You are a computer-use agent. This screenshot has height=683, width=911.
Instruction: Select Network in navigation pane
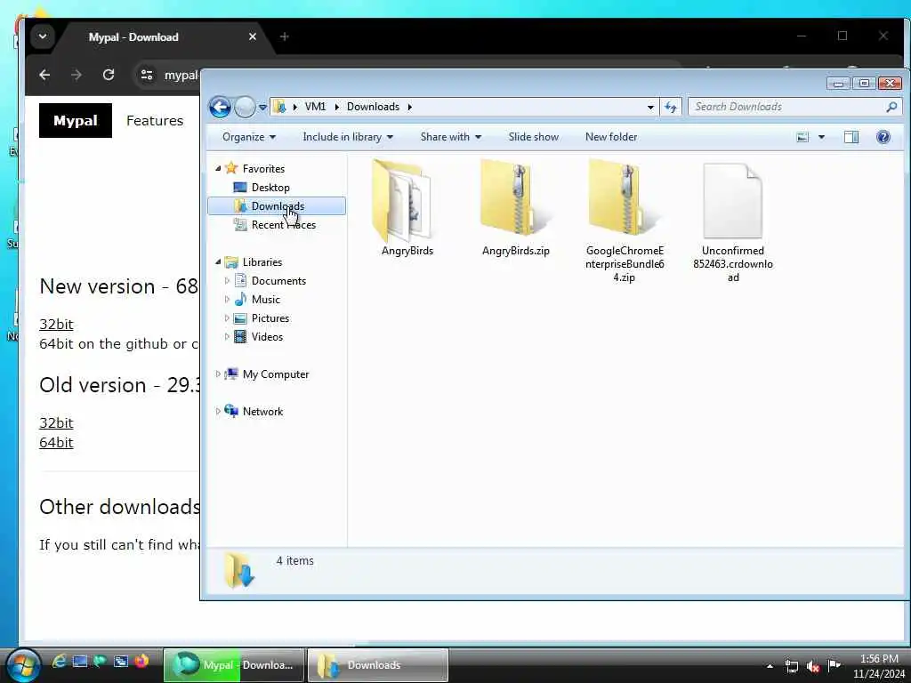(x=262, y=411)
